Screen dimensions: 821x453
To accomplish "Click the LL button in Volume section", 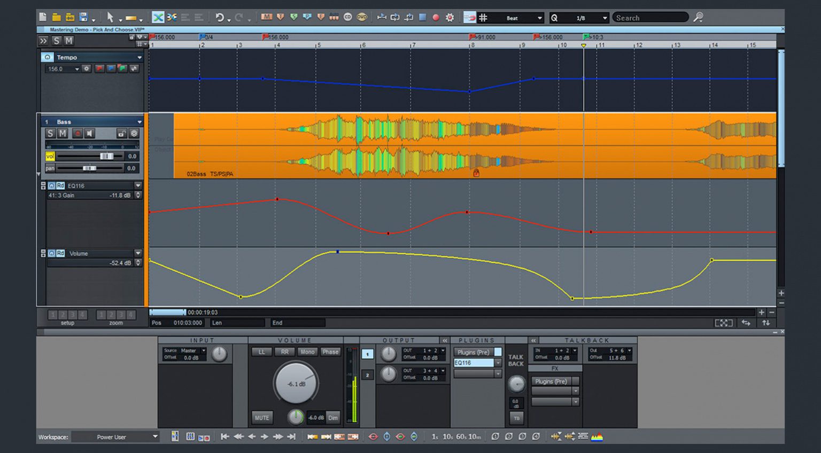I will 262,352.
